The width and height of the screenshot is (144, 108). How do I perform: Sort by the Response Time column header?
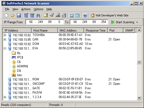[x=96, y=30]
